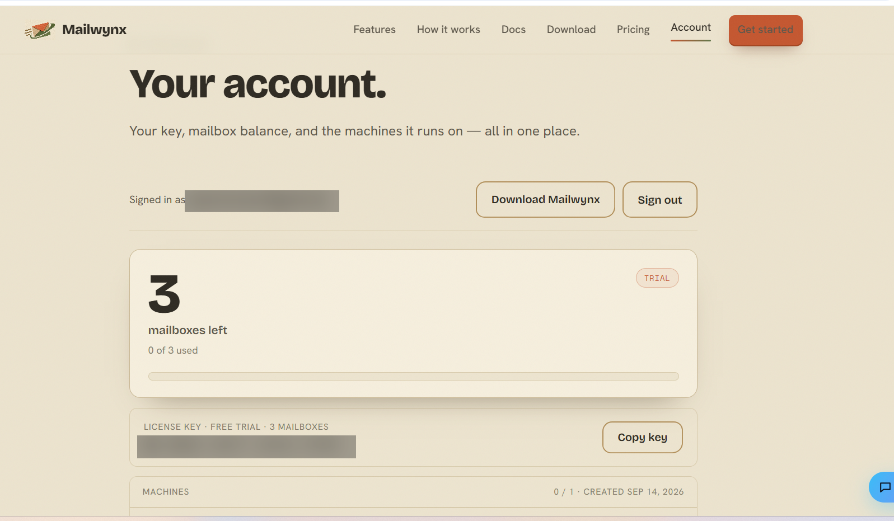Go to the Mailwynx brand name link
Screen dimensions: 894x521
coord(94,30)
